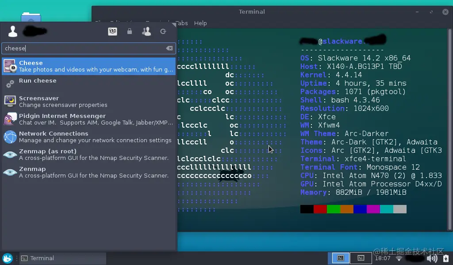Click the Memory: 882MiB / 1981MiB line

[x=353, y=192]
